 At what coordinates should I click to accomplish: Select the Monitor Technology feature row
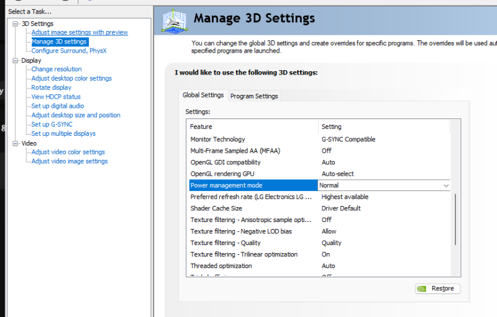[x=319, y=139]
